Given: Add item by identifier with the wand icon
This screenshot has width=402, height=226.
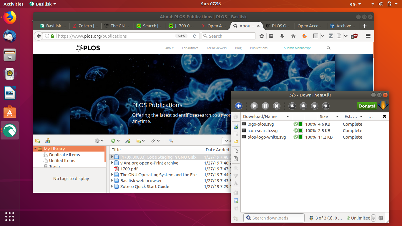Looking at the screenshot, I should tap(128, 141).
